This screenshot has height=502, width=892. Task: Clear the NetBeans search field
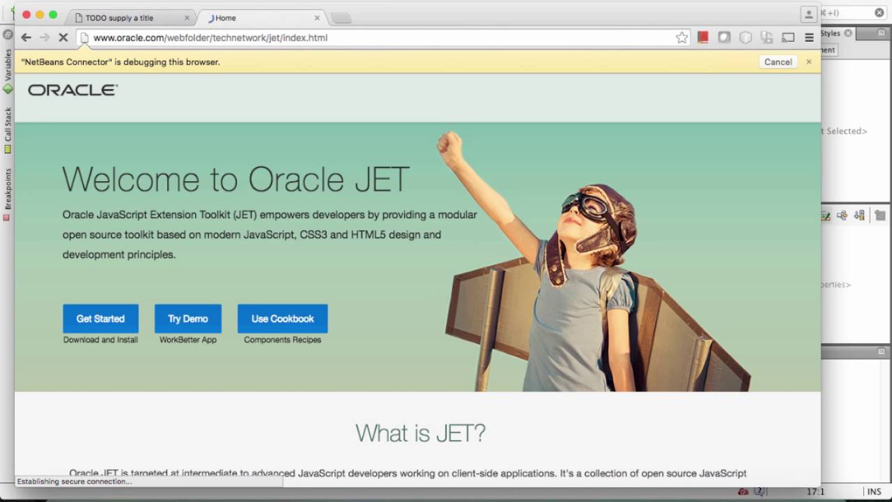[879, 13]
